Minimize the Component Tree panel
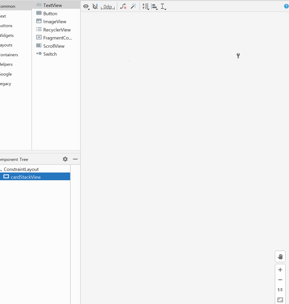Viewport: 289px width, 304px height. 75,159
